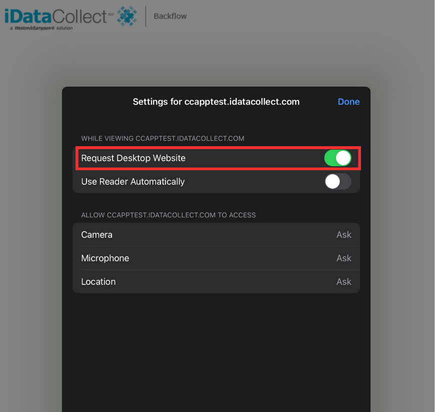Open the Location permission row
The height and width of the screenshot is (412, 435).
tap(216, 281)
